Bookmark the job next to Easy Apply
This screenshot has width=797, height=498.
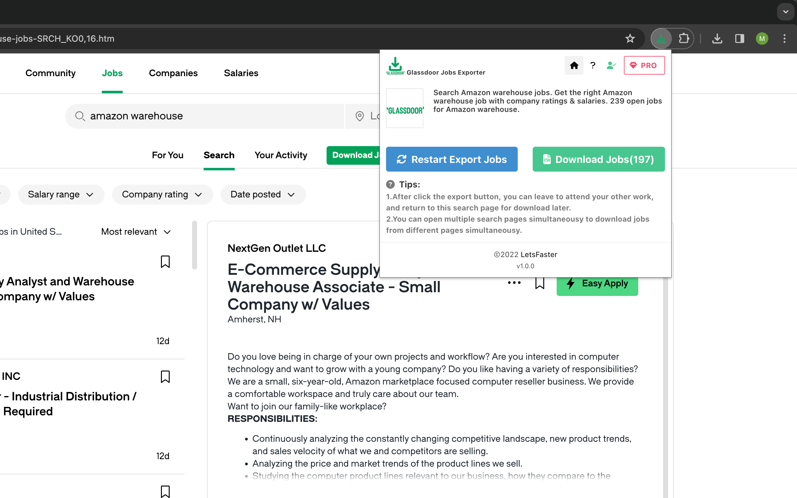click(x=540, y=283)
